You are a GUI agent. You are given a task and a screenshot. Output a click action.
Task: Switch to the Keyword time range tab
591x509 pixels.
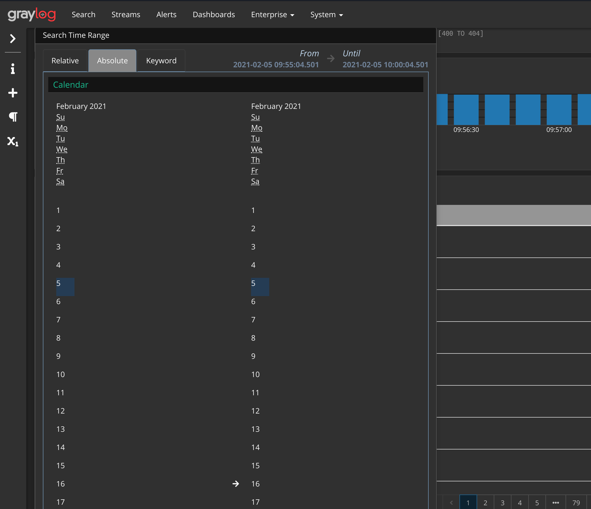click(161, 61)
